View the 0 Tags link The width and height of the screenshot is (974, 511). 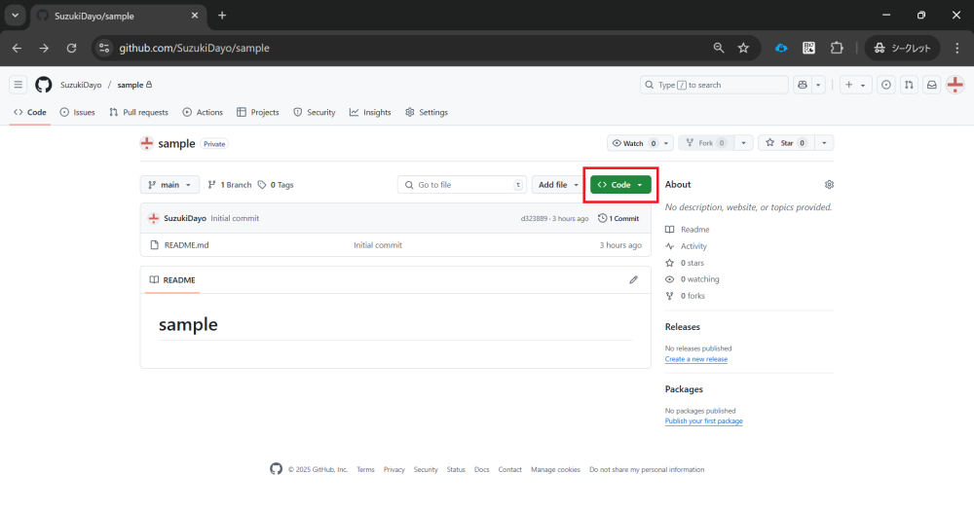click(x=276, y=185)
